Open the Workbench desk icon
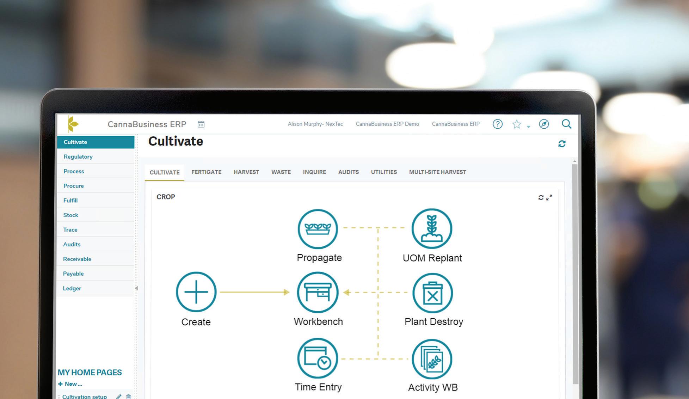This screenshot has height=399, width=689. (318, 292)
